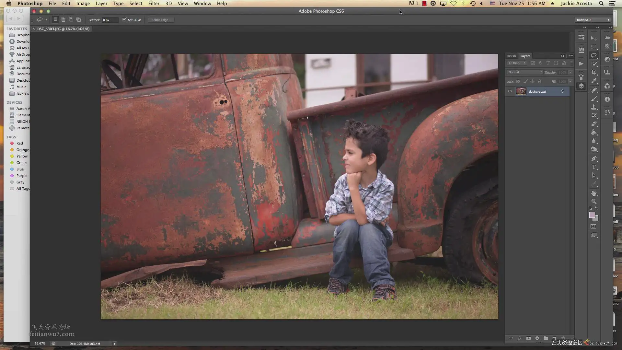Viewport: 622px width, 350px height.
Task: Open the Untitled-1 workspace dropdown
Action: [x=593, y=20]
